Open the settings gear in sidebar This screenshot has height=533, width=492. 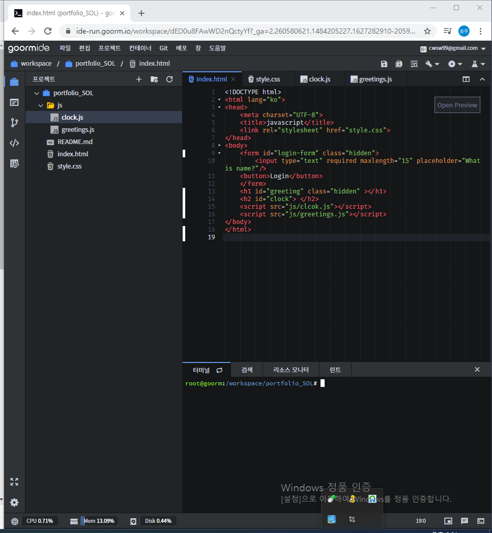14,502
